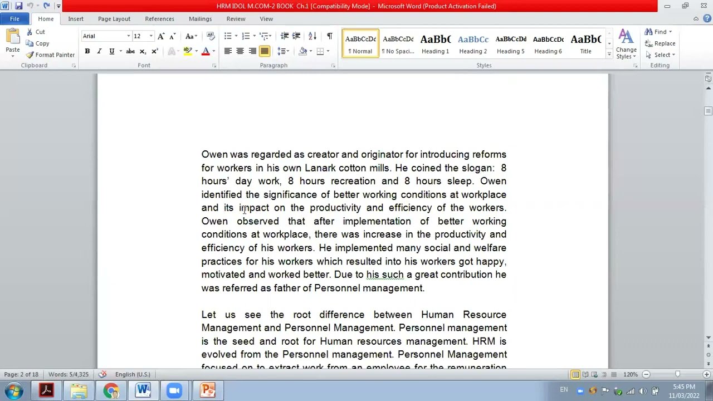Image resolution: width=713 pixels, height=401 pixels.
Task: Sort text alphabetically
Action: coord(312,36)
